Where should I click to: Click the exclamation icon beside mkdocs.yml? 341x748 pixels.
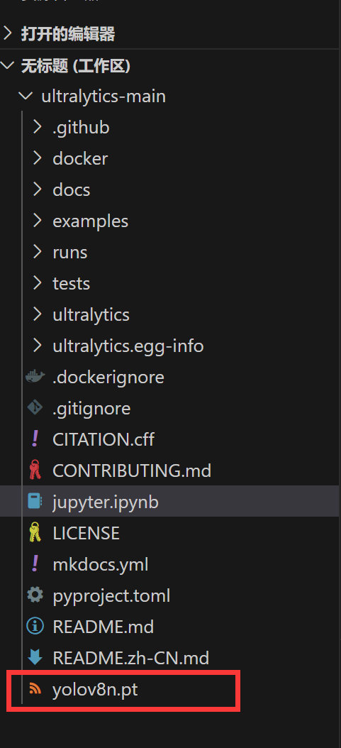click(x=35, y=564)
